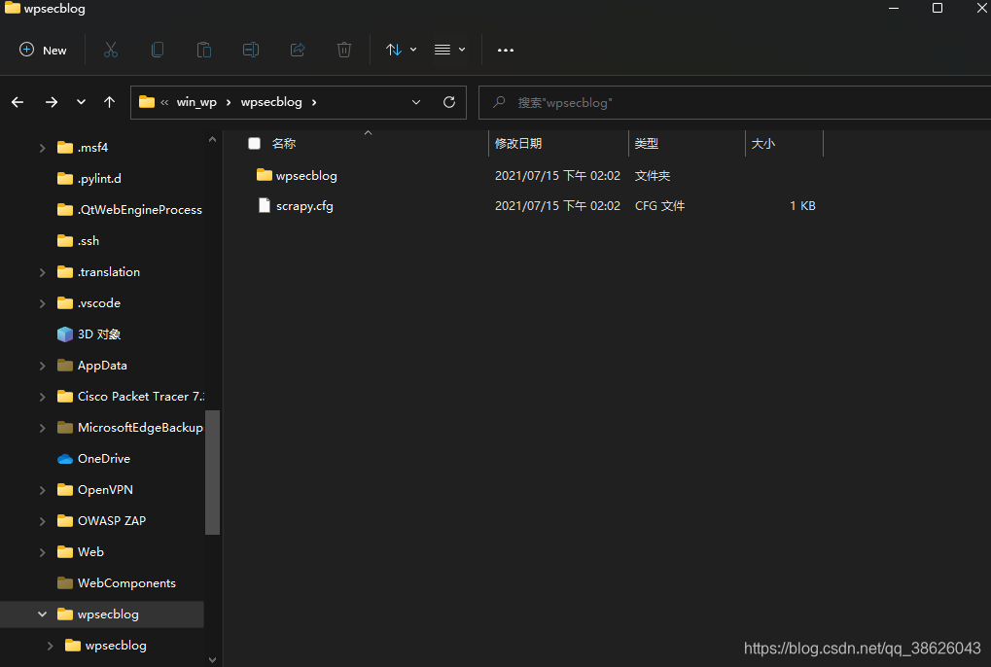
Task: Expand chevron after wpsecblog breadcrumb
Action: tap(314, 102)
